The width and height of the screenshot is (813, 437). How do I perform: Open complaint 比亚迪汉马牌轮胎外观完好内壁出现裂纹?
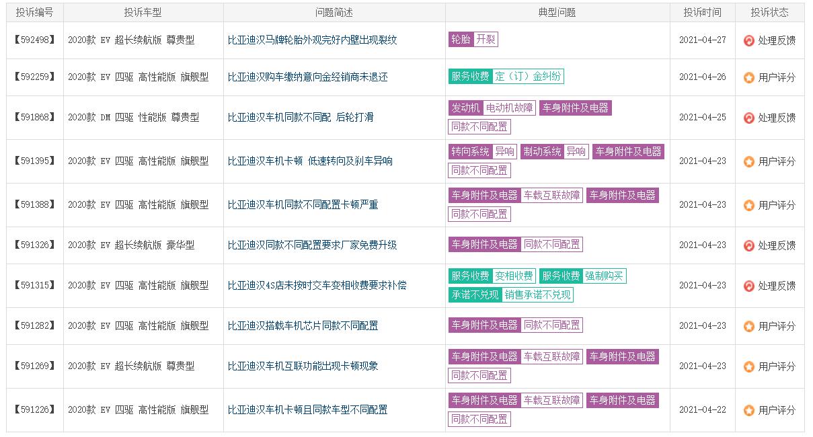click(312, 40)
